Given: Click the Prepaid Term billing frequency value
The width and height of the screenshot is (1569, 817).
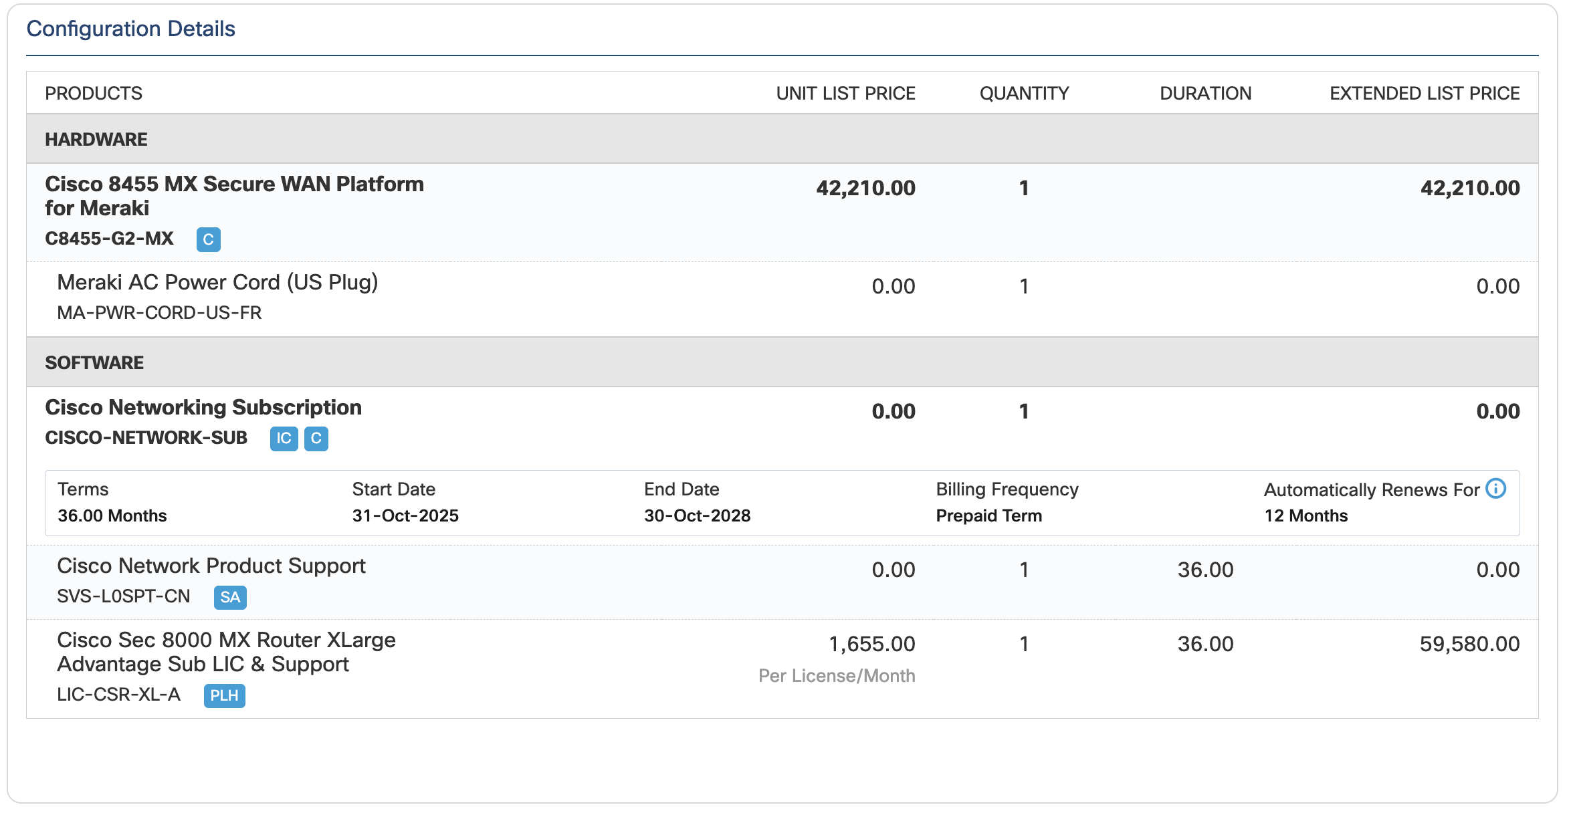Looking at the screenshot, I should coord(988,515).
